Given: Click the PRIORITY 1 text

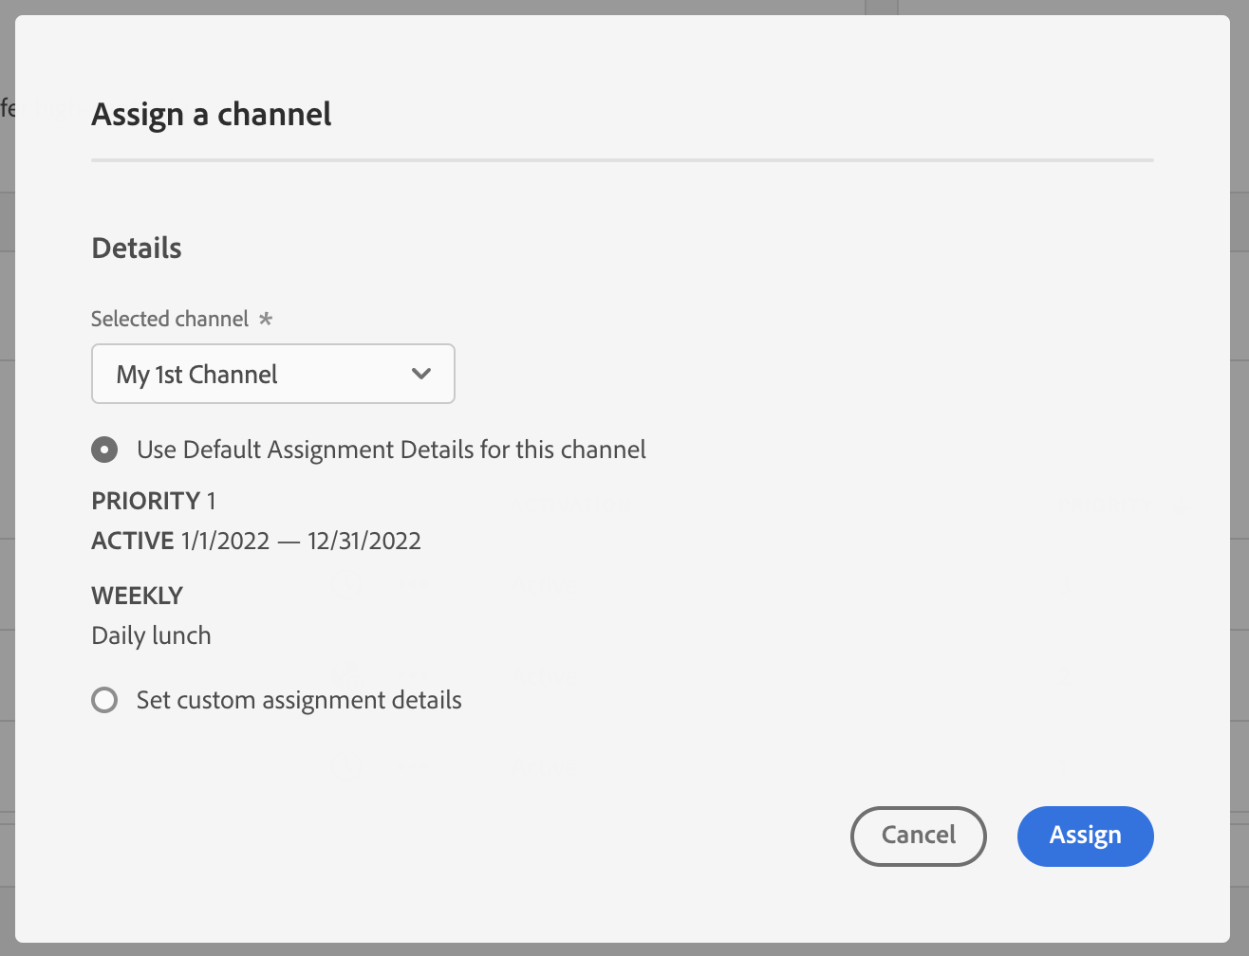Looking at the screenshot, I should (x=154, y=501).
